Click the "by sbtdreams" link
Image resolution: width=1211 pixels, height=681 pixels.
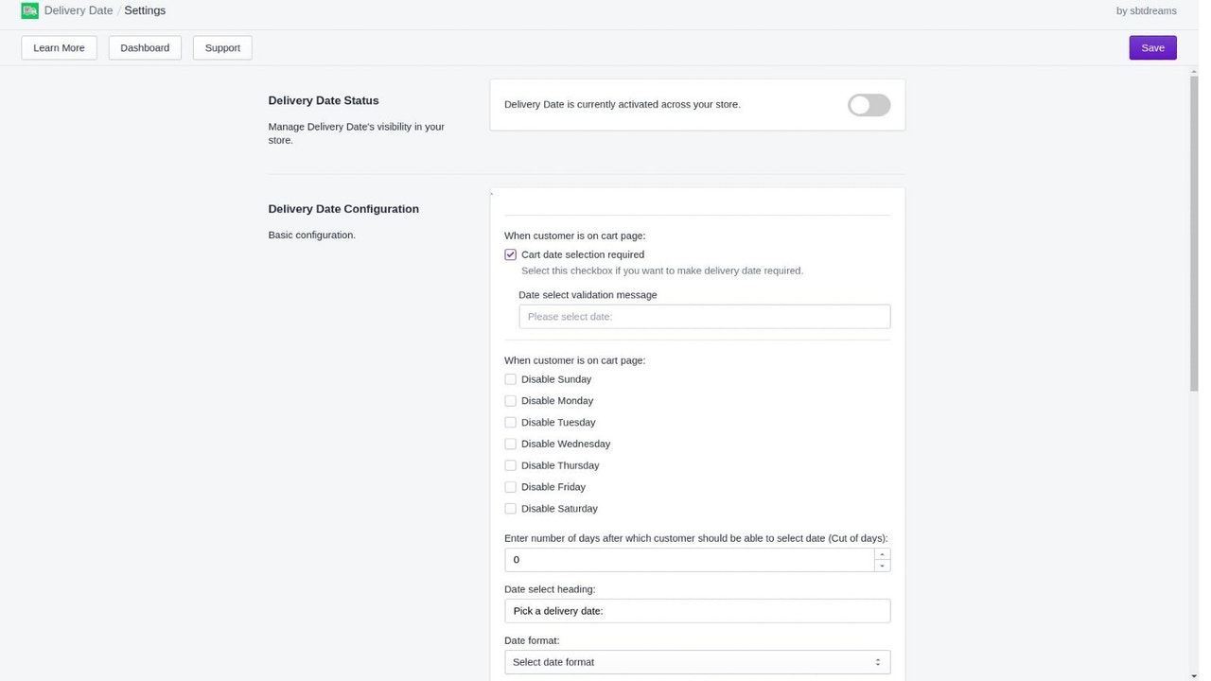click(1146, 10)
